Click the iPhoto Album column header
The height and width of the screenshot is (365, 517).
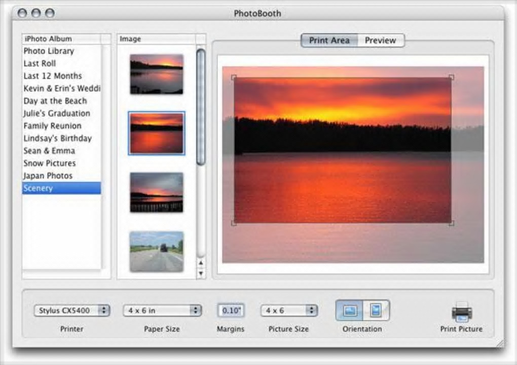[x=62, y=39]
